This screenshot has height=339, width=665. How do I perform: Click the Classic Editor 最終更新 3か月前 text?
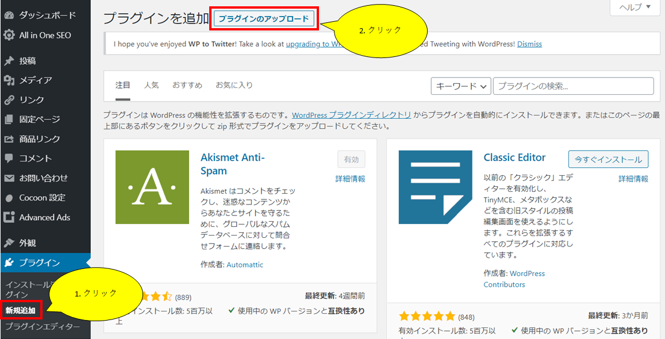point(618,315)
